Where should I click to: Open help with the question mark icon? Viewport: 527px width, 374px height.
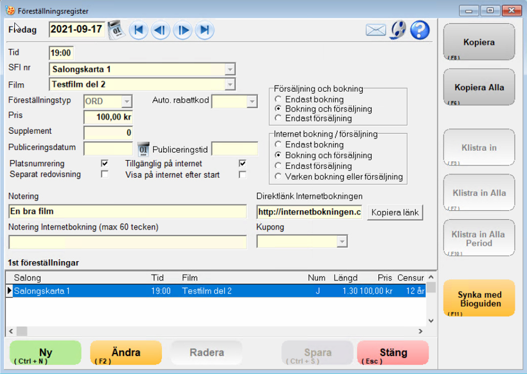420,30
